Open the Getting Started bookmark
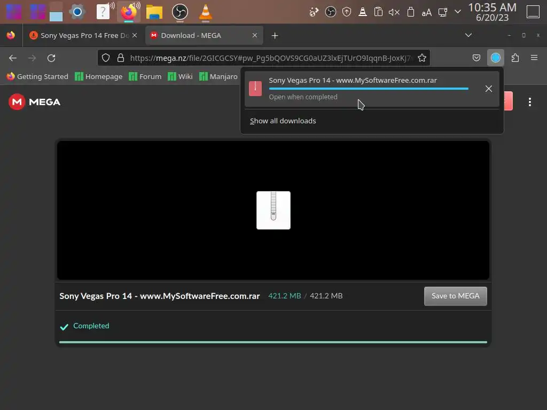547x410 pixels. click(38, 76)
